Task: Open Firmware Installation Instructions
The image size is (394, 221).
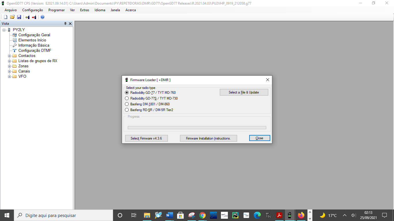Action: 208,138
